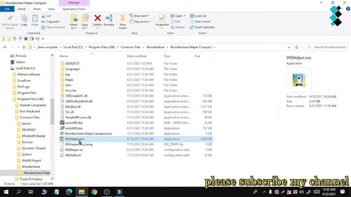Select unins000.exe file
Screen dimensions: 351x197
click(x=74, y=128)
